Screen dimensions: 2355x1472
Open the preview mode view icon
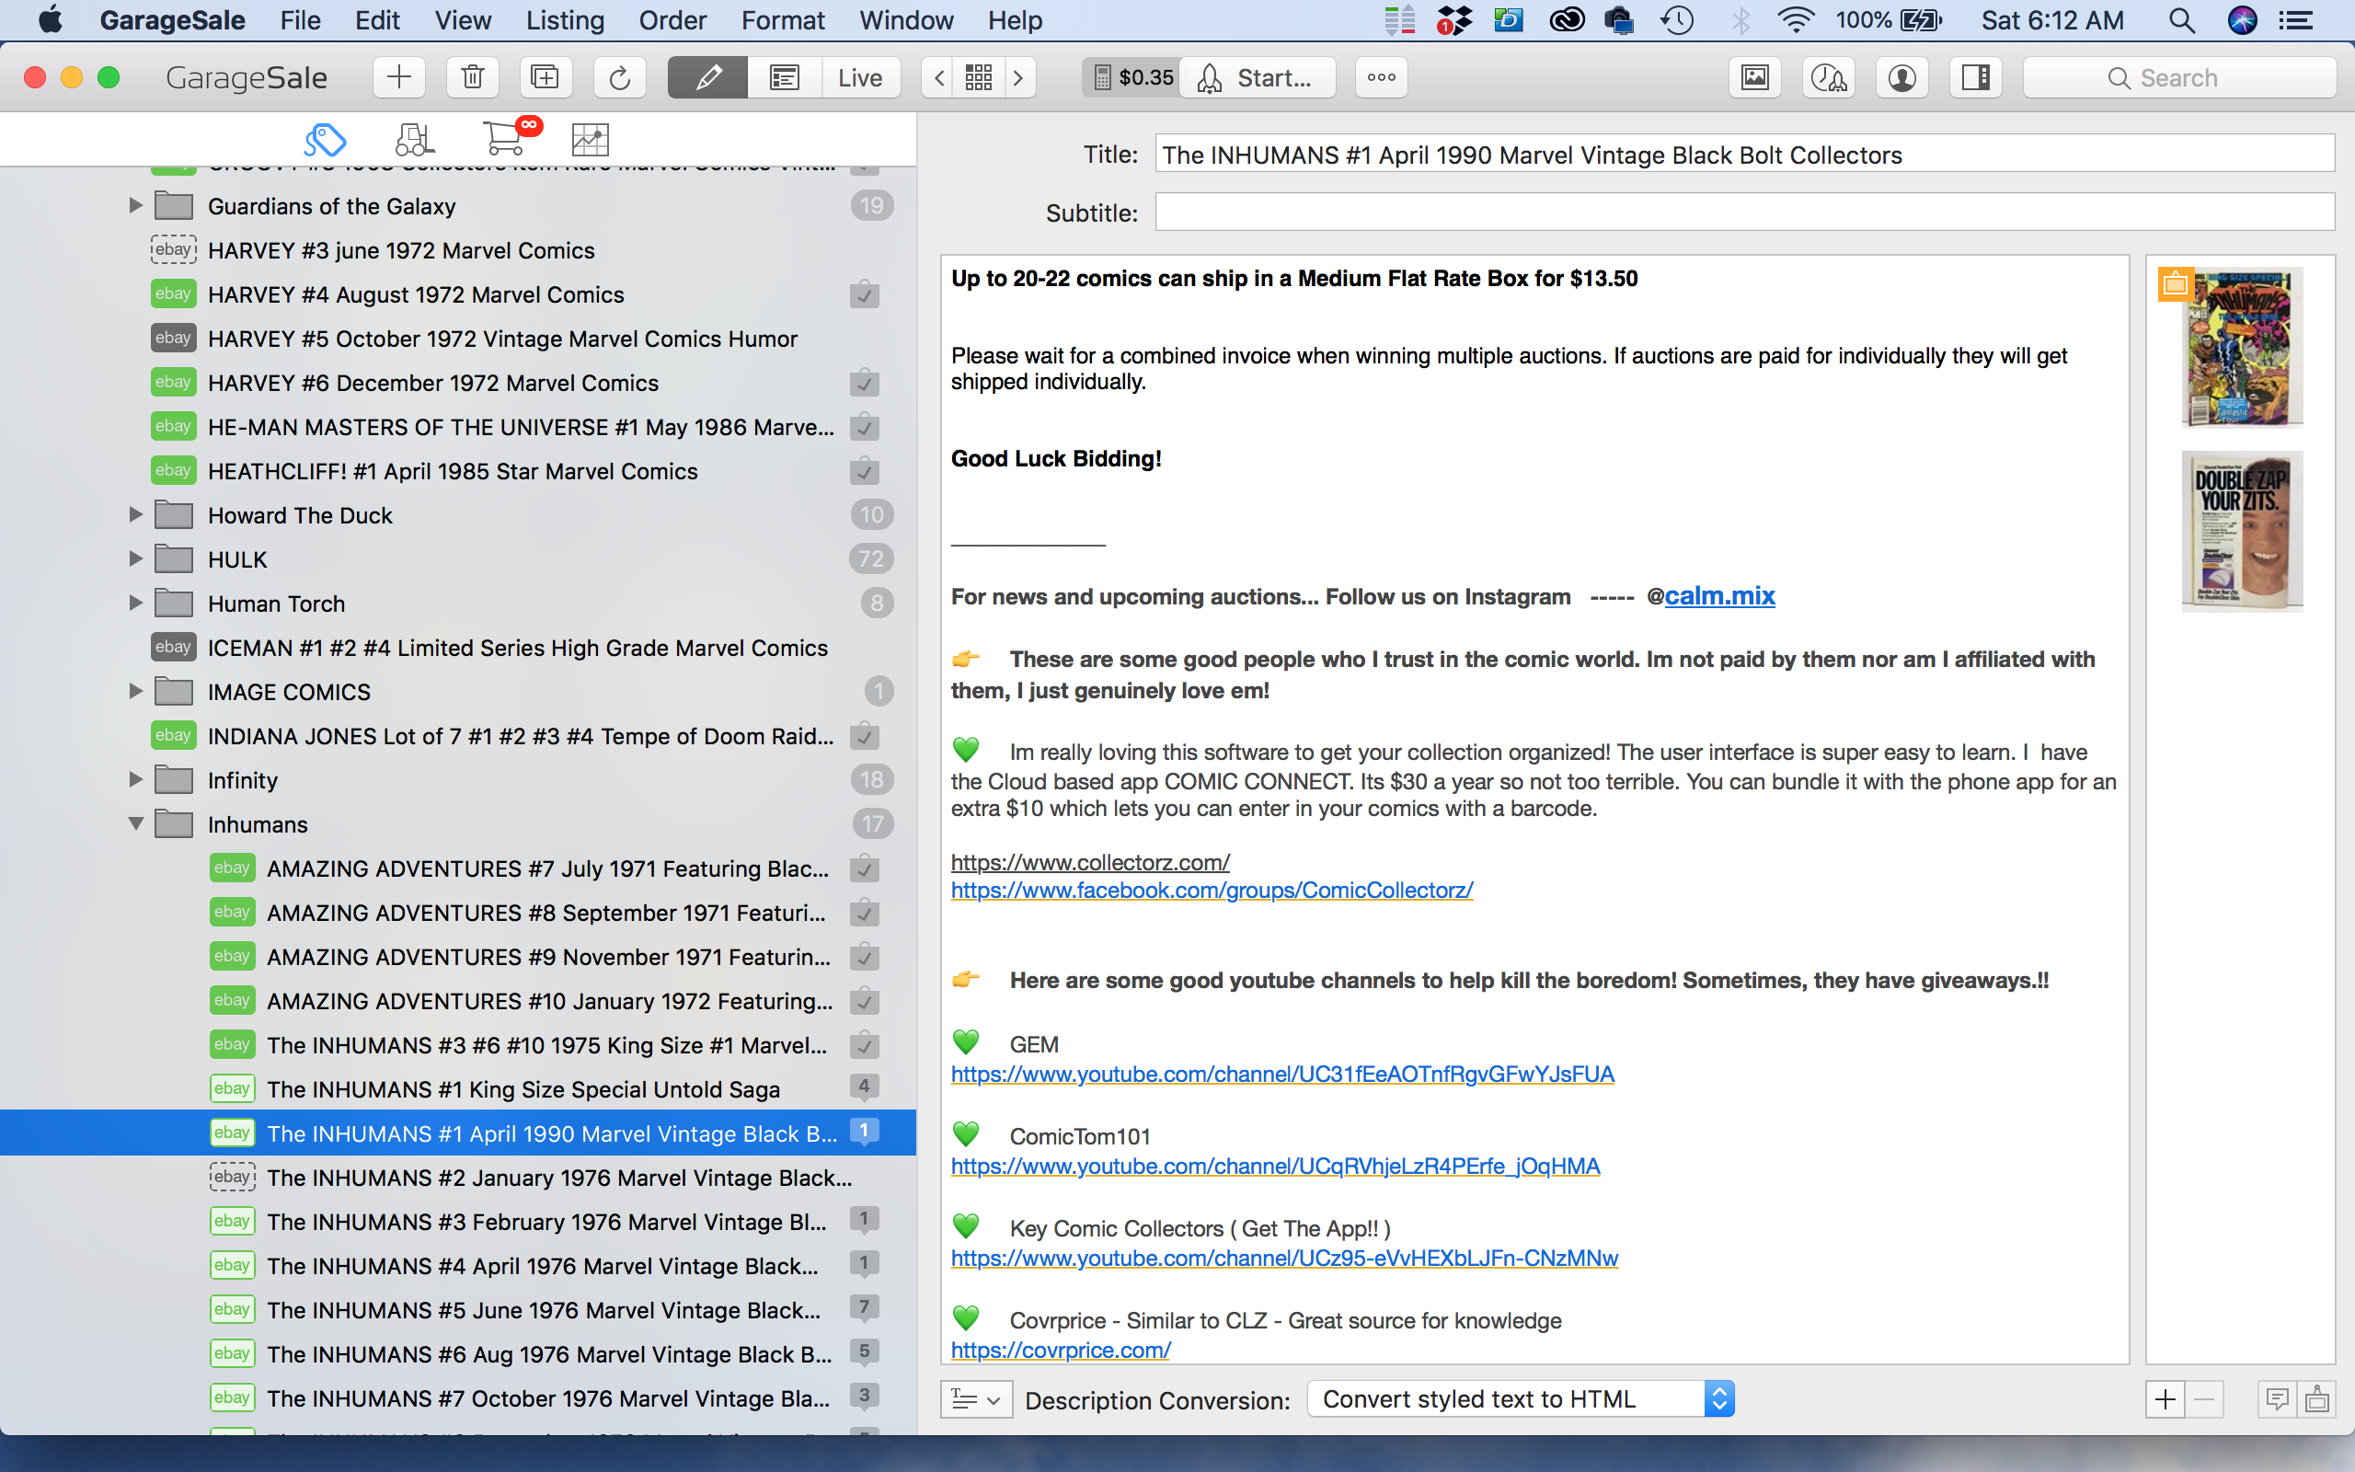click(x=785, y=78)
